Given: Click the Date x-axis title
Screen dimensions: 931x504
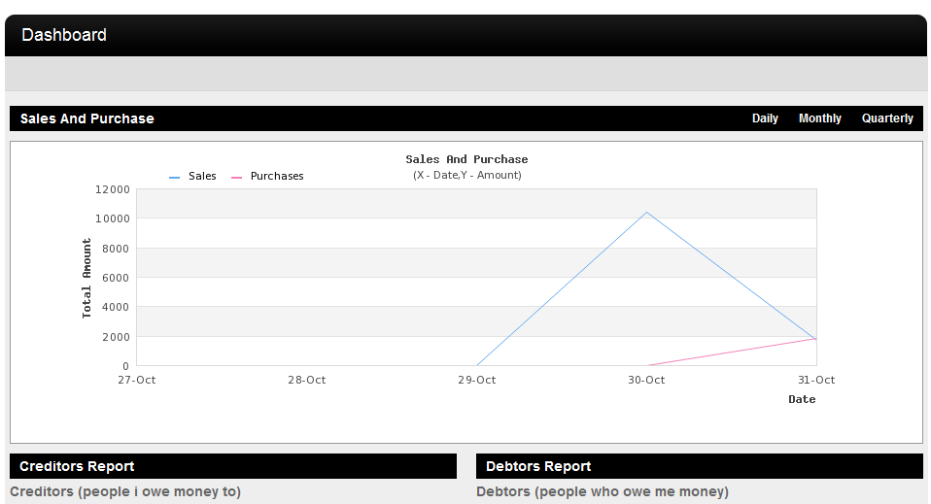Looking at the screenshot, I should point(802,399).
